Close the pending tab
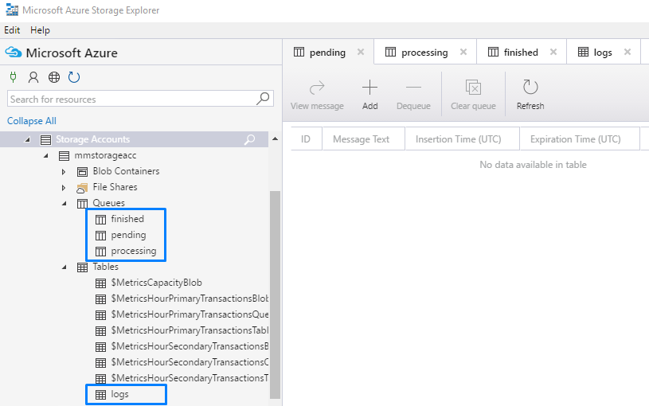This screenshot has height=406, width=649. [x=361, y=52]
